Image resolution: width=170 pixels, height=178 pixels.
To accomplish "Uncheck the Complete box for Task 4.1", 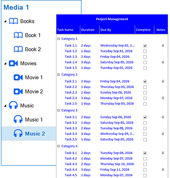I will pyautogui.click(x=145, y=153).
